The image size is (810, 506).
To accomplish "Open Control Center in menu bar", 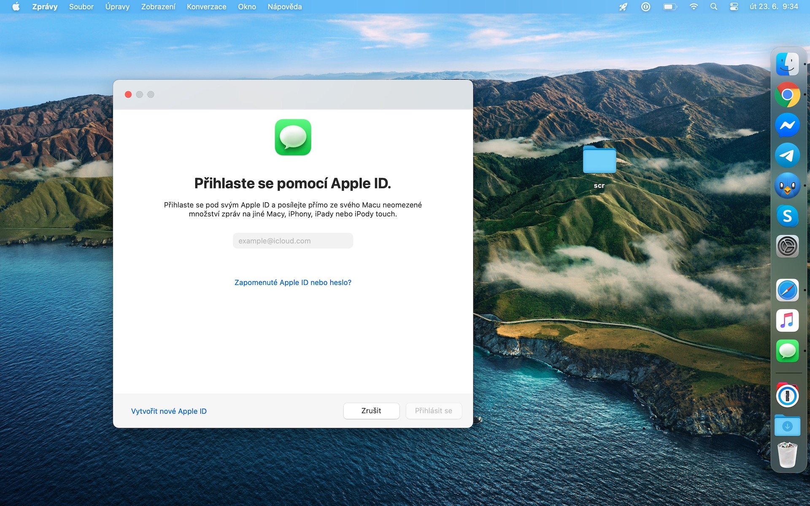I will click(734, 7).
